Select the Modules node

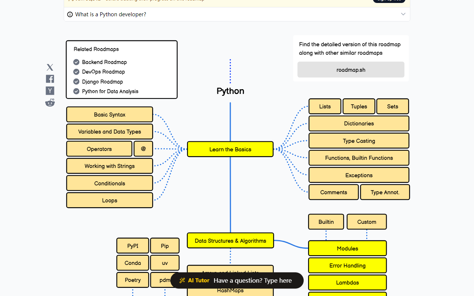tap(347, 248)
